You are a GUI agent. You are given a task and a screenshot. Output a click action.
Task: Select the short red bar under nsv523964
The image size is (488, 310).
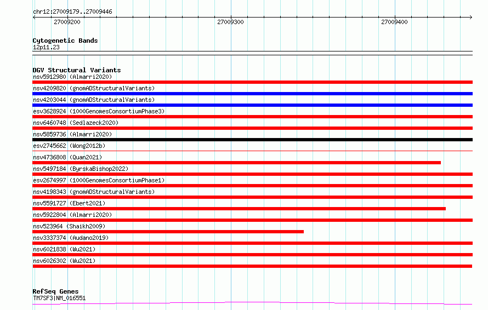click(168, 232)
